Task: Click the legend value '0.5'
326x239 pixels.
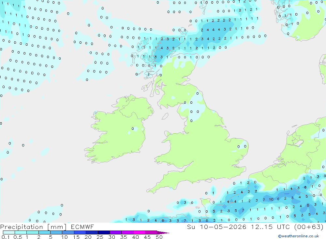Action: (18, 237)
